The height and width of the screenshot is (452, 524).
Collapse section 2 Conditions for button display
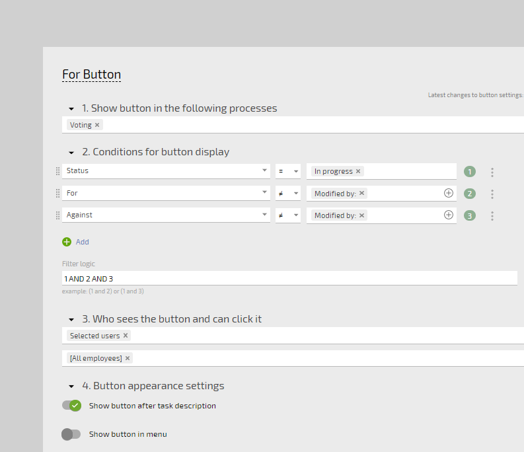71,153
